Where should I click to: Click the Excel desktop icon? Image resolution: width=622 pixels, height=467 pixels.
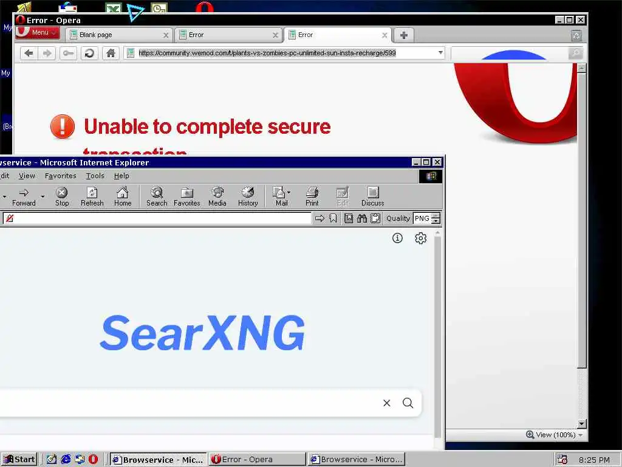pyautogui.click(x=114, y=7)
